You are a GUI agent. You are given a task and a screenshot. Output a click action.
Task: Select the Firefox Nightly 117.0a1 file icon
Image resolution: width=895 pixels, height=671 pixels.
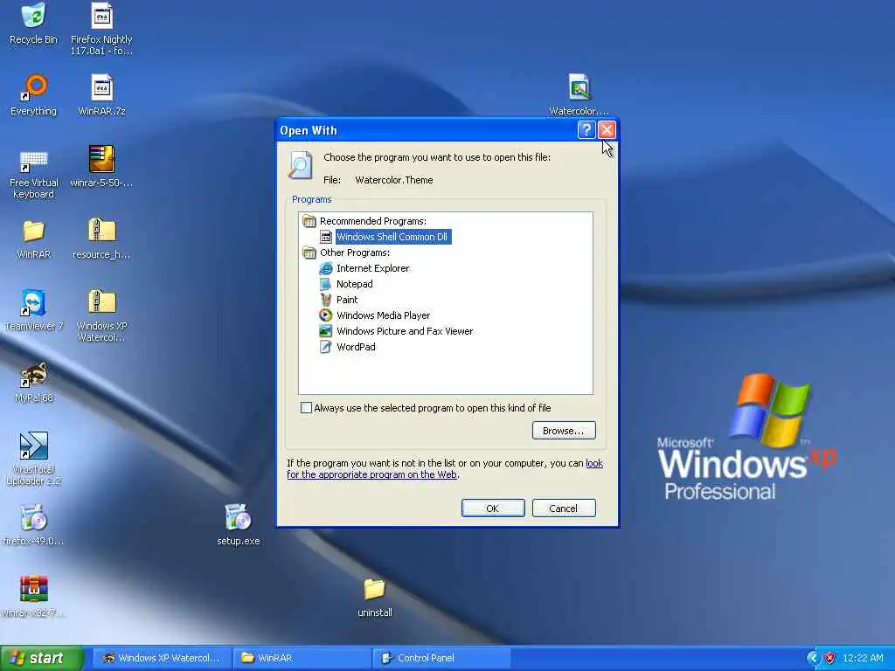click(x=101, y=16)
